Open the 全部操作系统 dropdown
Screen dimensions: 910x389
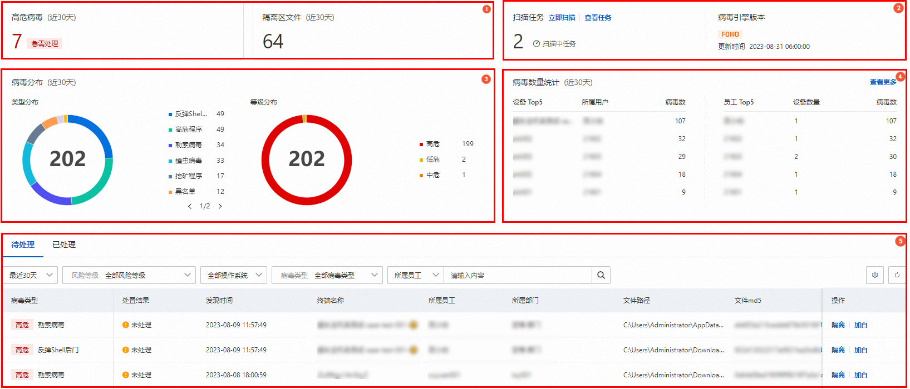(234, 275)
